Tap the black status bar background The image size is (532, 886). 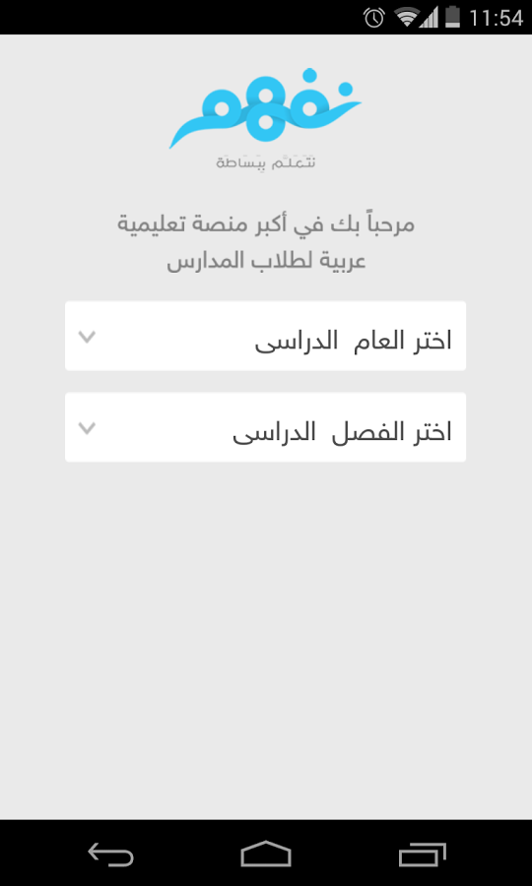click(181, 18)
